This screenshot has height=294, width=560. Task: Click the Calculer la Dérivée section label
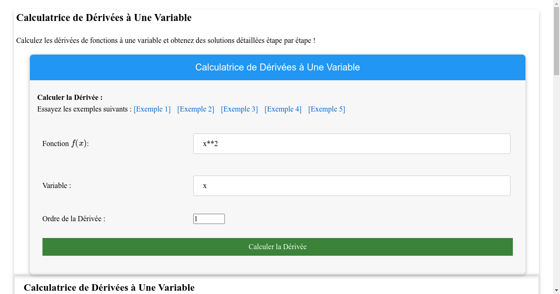click(x=70, y=97)
